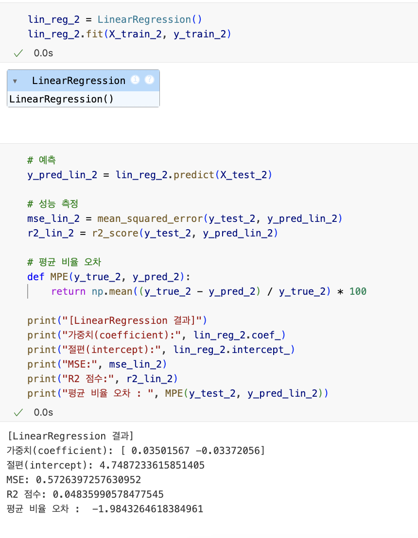Click the print("R2 점수:", r2_lin_2) line
Image resolution: width=418 pixels, height=538 pixels.
[x=103, y=379]
